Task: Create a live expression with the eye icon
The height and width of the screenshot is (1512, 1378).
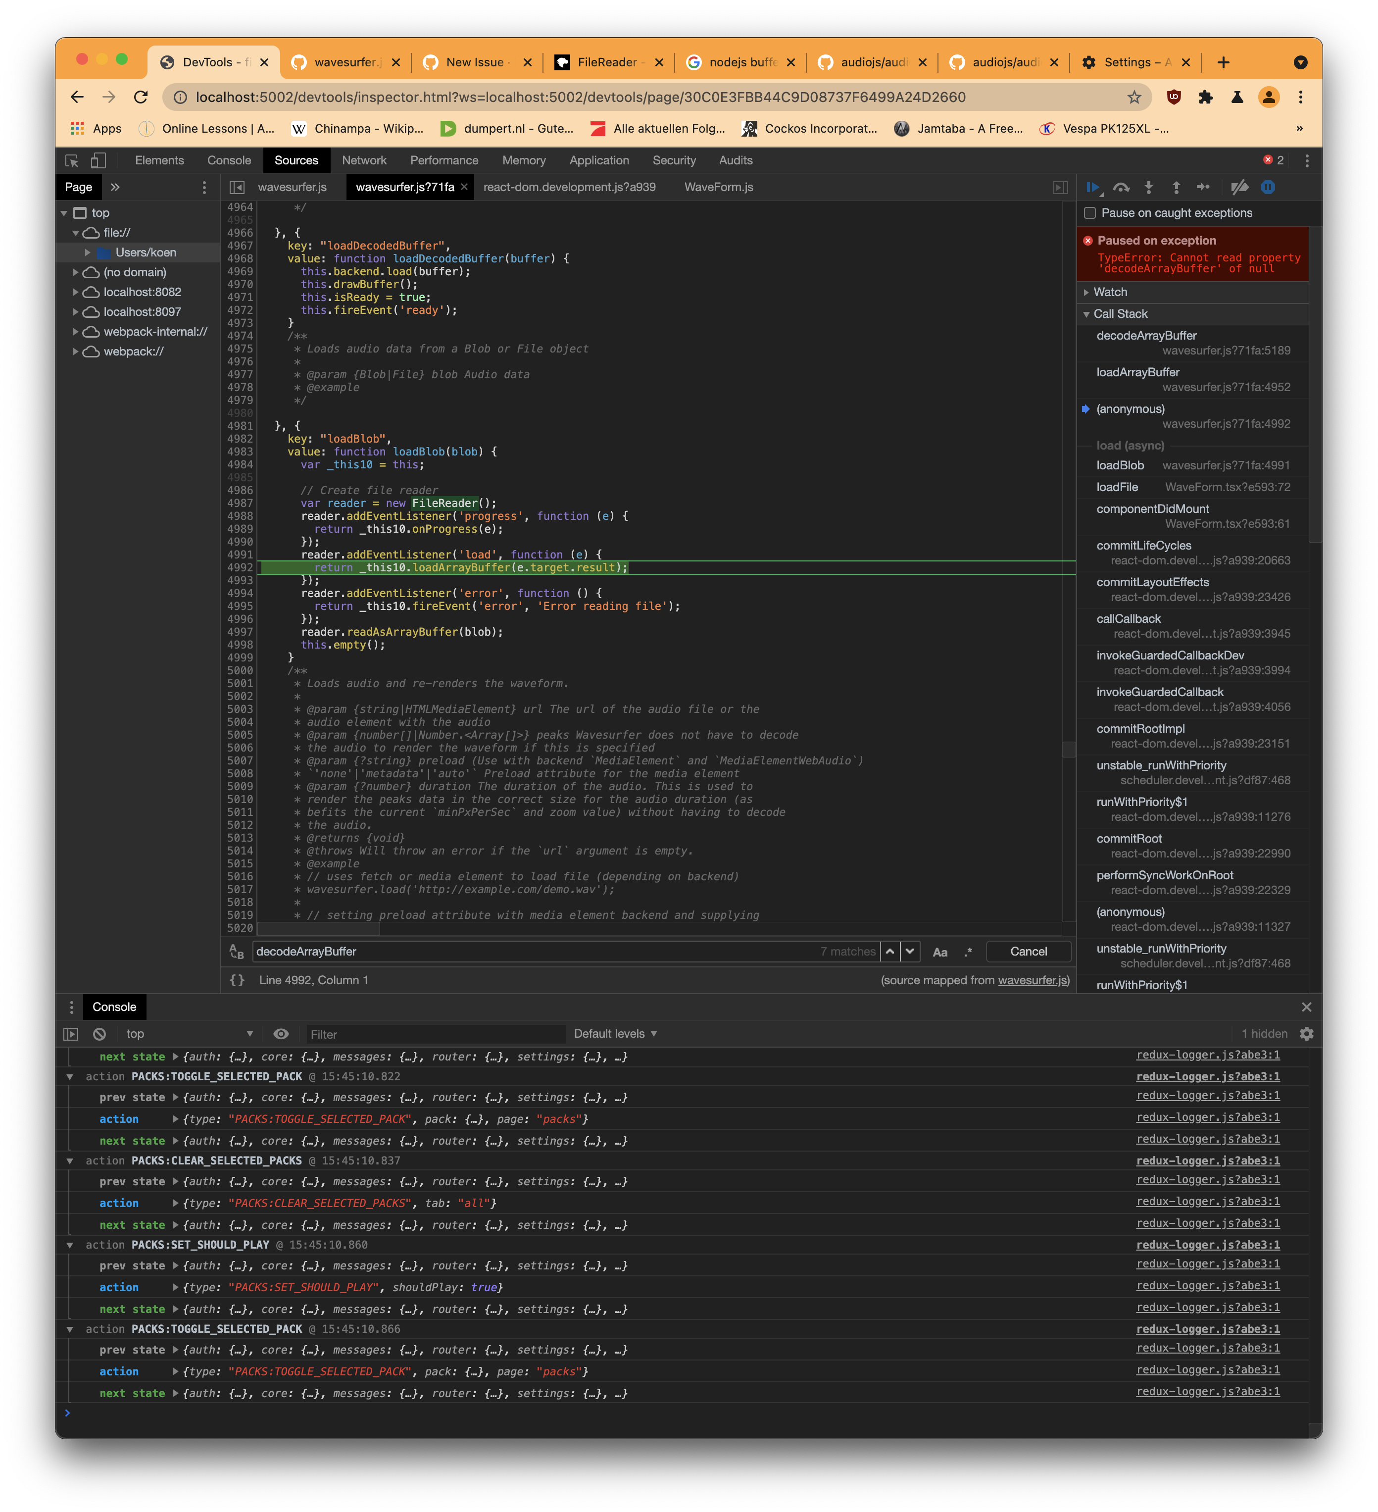Action: point(281,1033)
